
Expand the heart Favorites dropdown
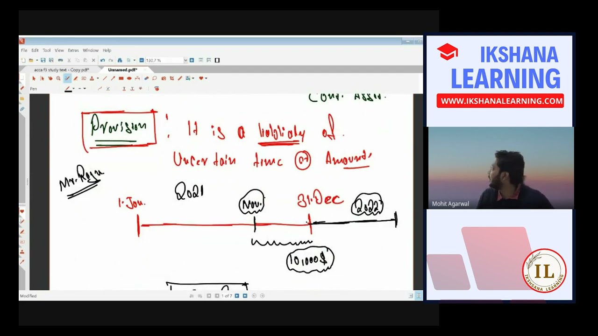click(x=206, y=78)
